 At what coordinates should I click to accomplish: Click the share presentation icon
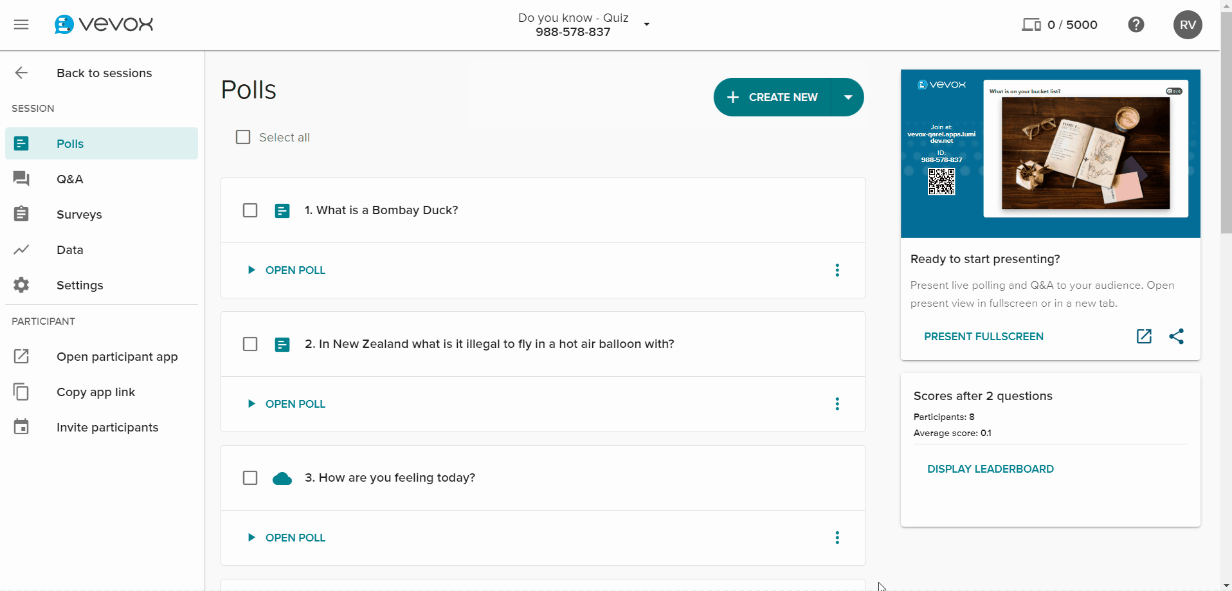[1176, 336]
